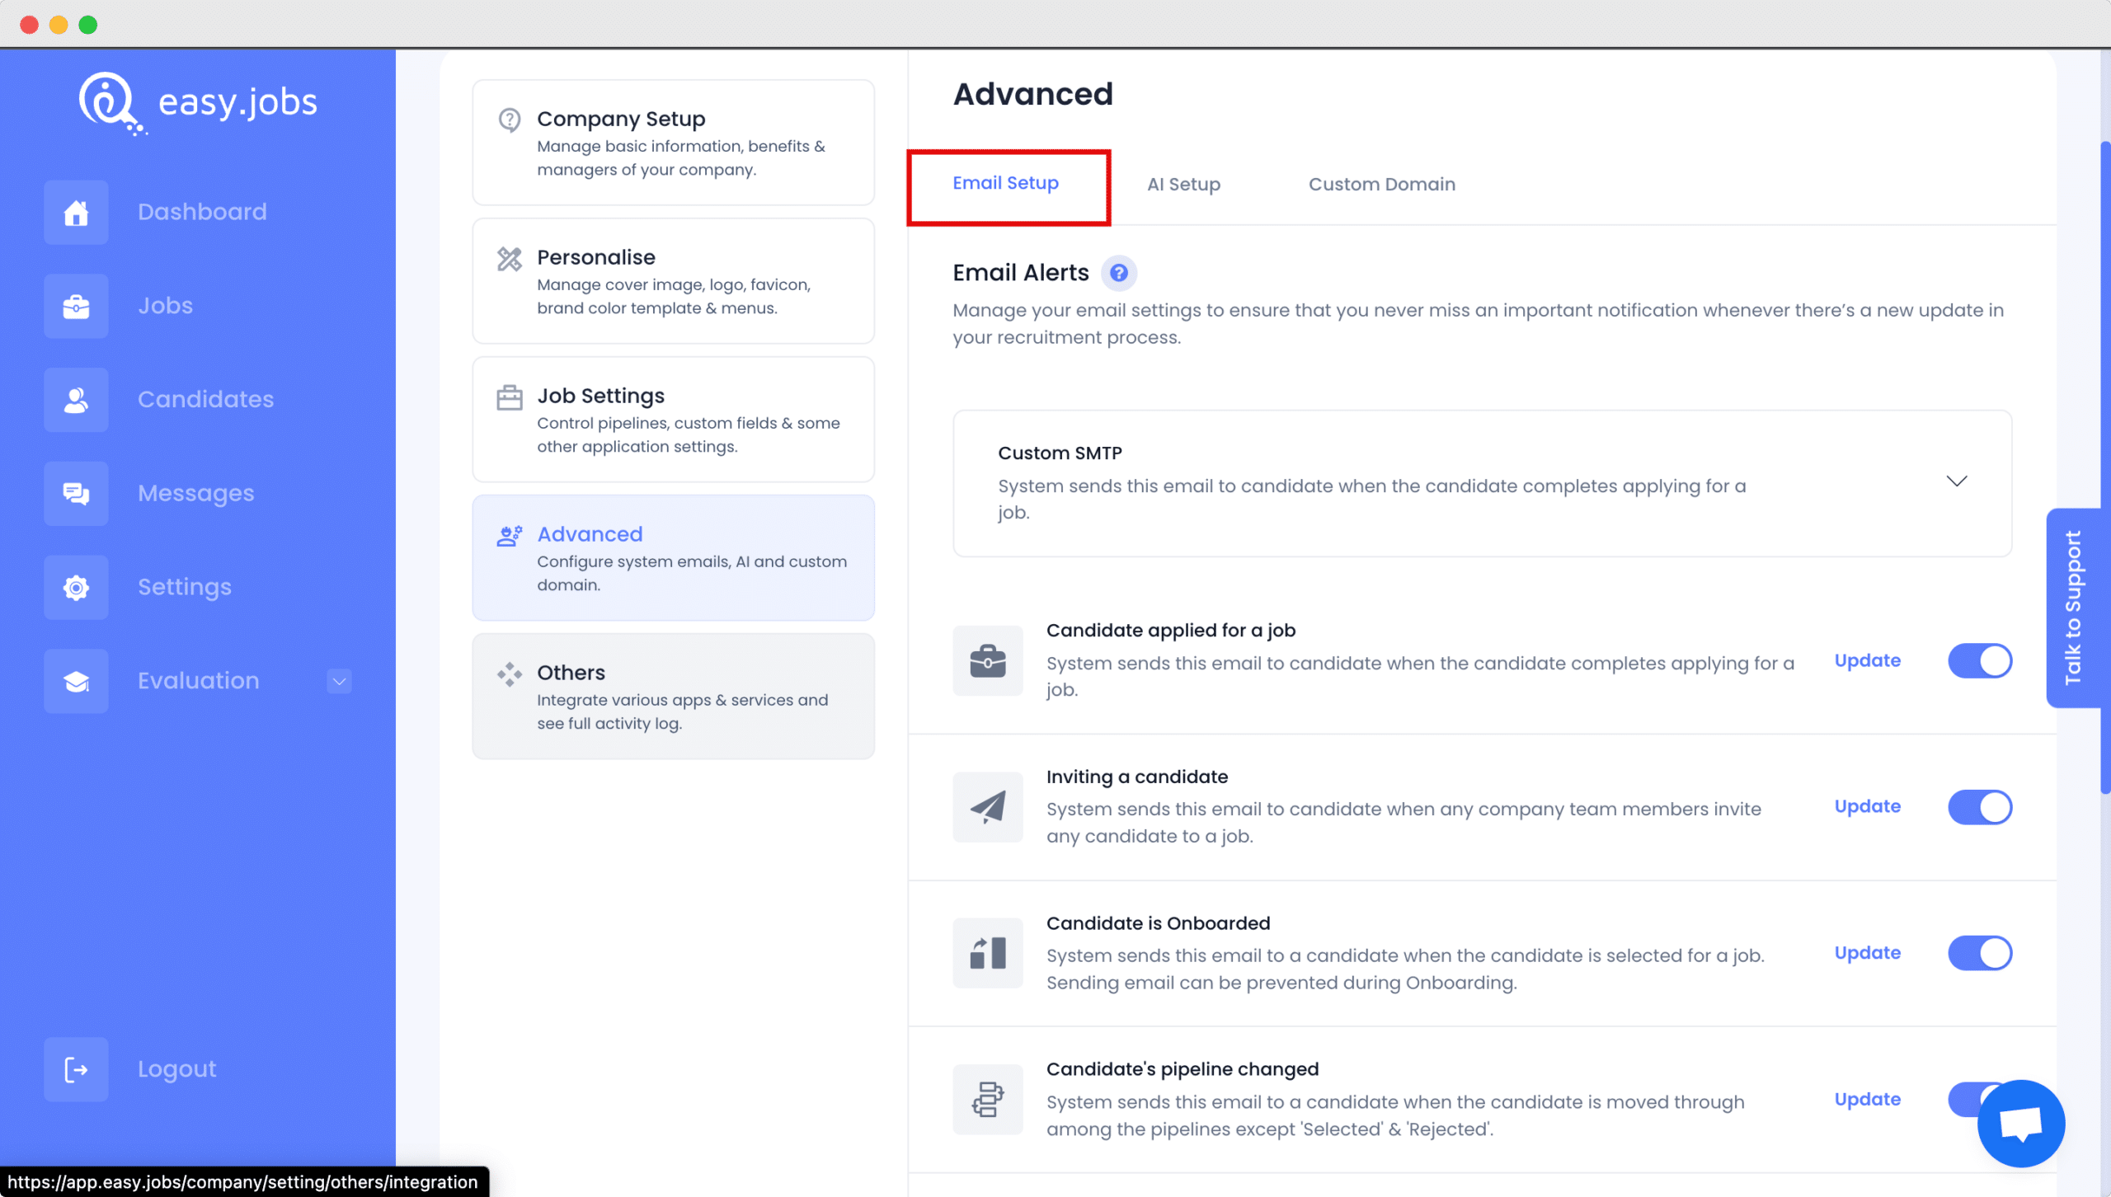Click Update for Candidate is Onboarded

pos(1868,952)
